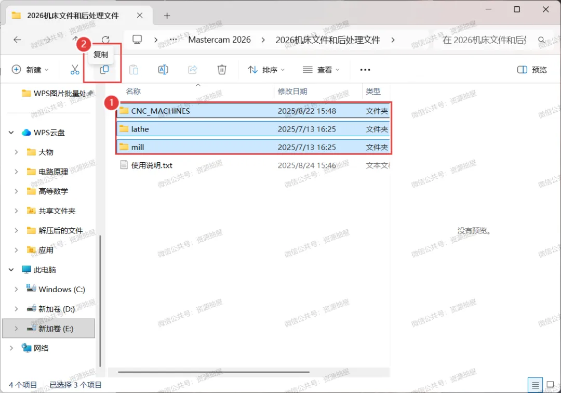Sort by the 修改日期 column header
The width and height of the screenshot is (561, 393).
point(292,91)
